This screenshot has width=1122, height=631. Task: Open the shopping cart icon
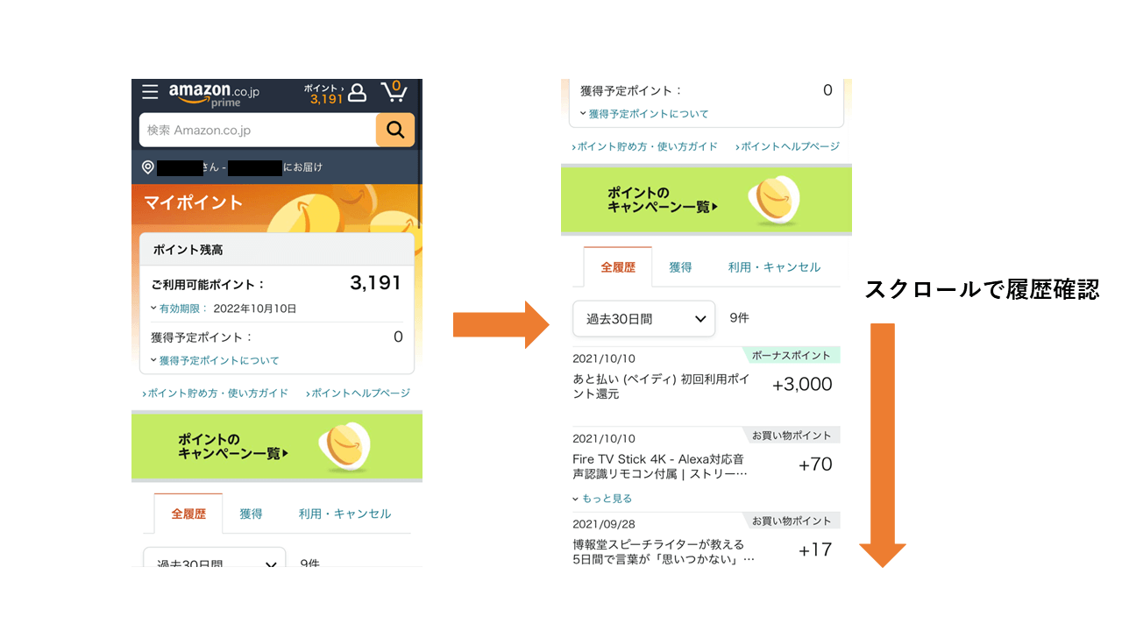pos(394,91)
